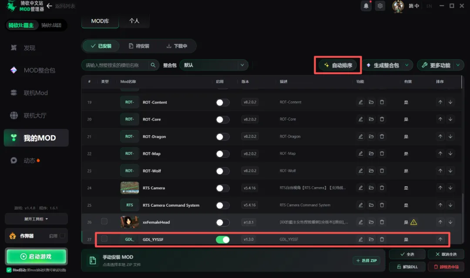Enable the ROT-Core mod toggle
470x278 pixels.
tap(223, 120)
